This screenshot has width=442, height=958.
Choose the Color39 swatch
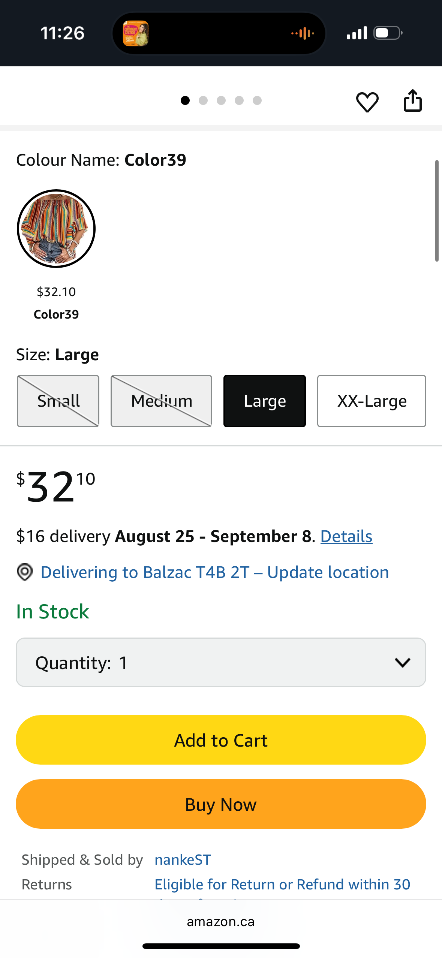(56, 229)
